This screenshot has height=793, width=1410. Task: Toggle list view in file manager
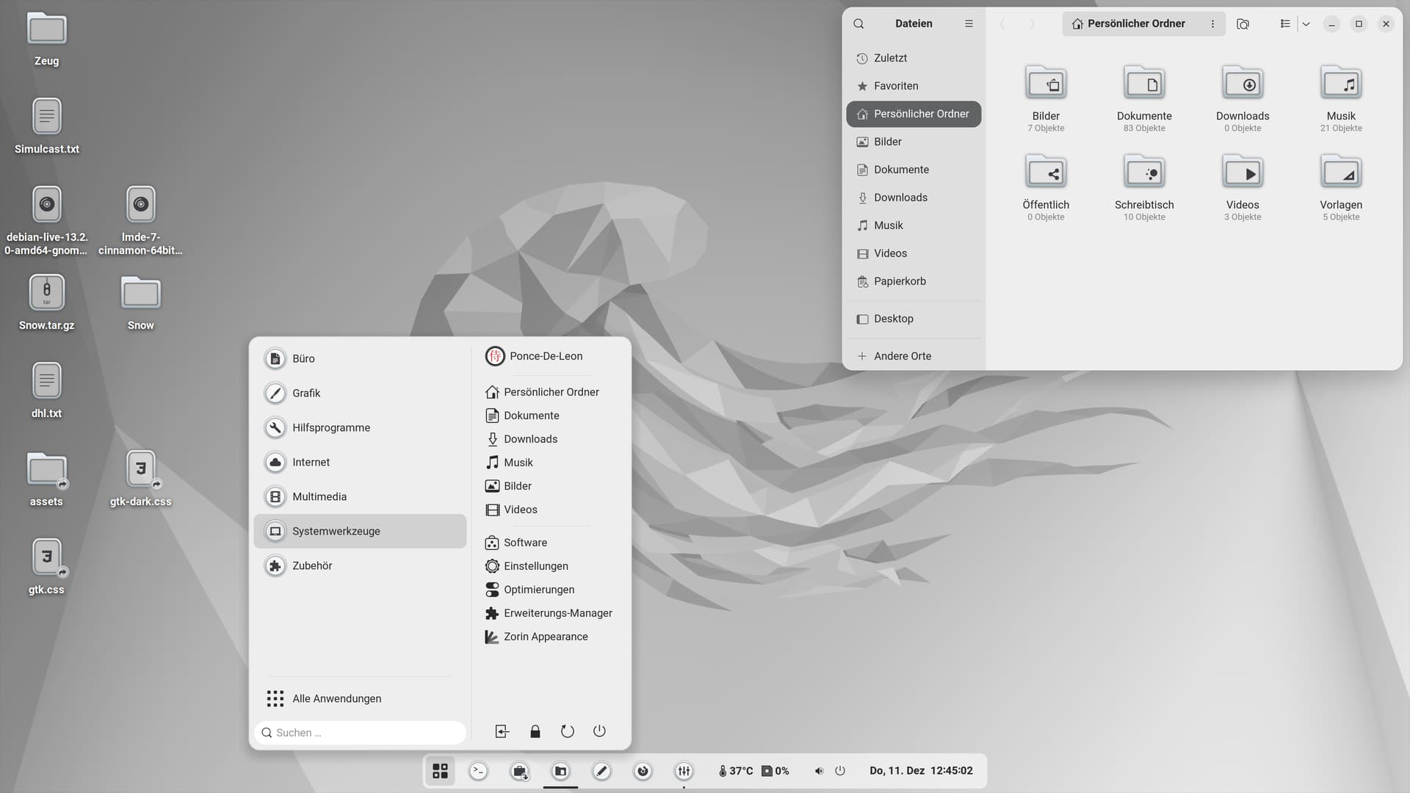[x=1284, y=23]
